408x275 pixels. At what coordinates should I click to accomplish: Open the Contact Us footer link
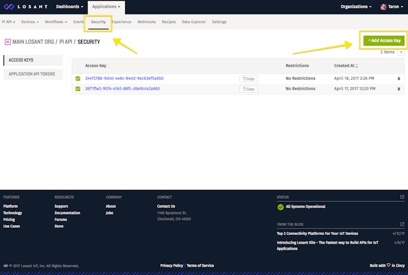(166, 206)
